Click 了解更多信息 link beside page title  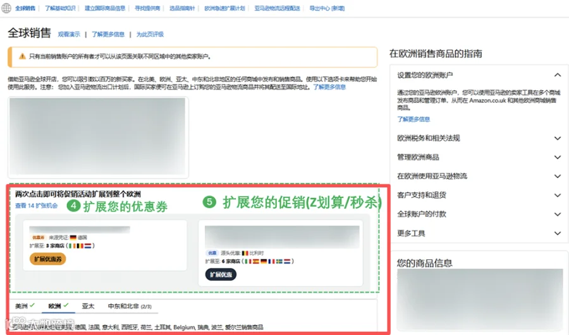click(108, 35)
